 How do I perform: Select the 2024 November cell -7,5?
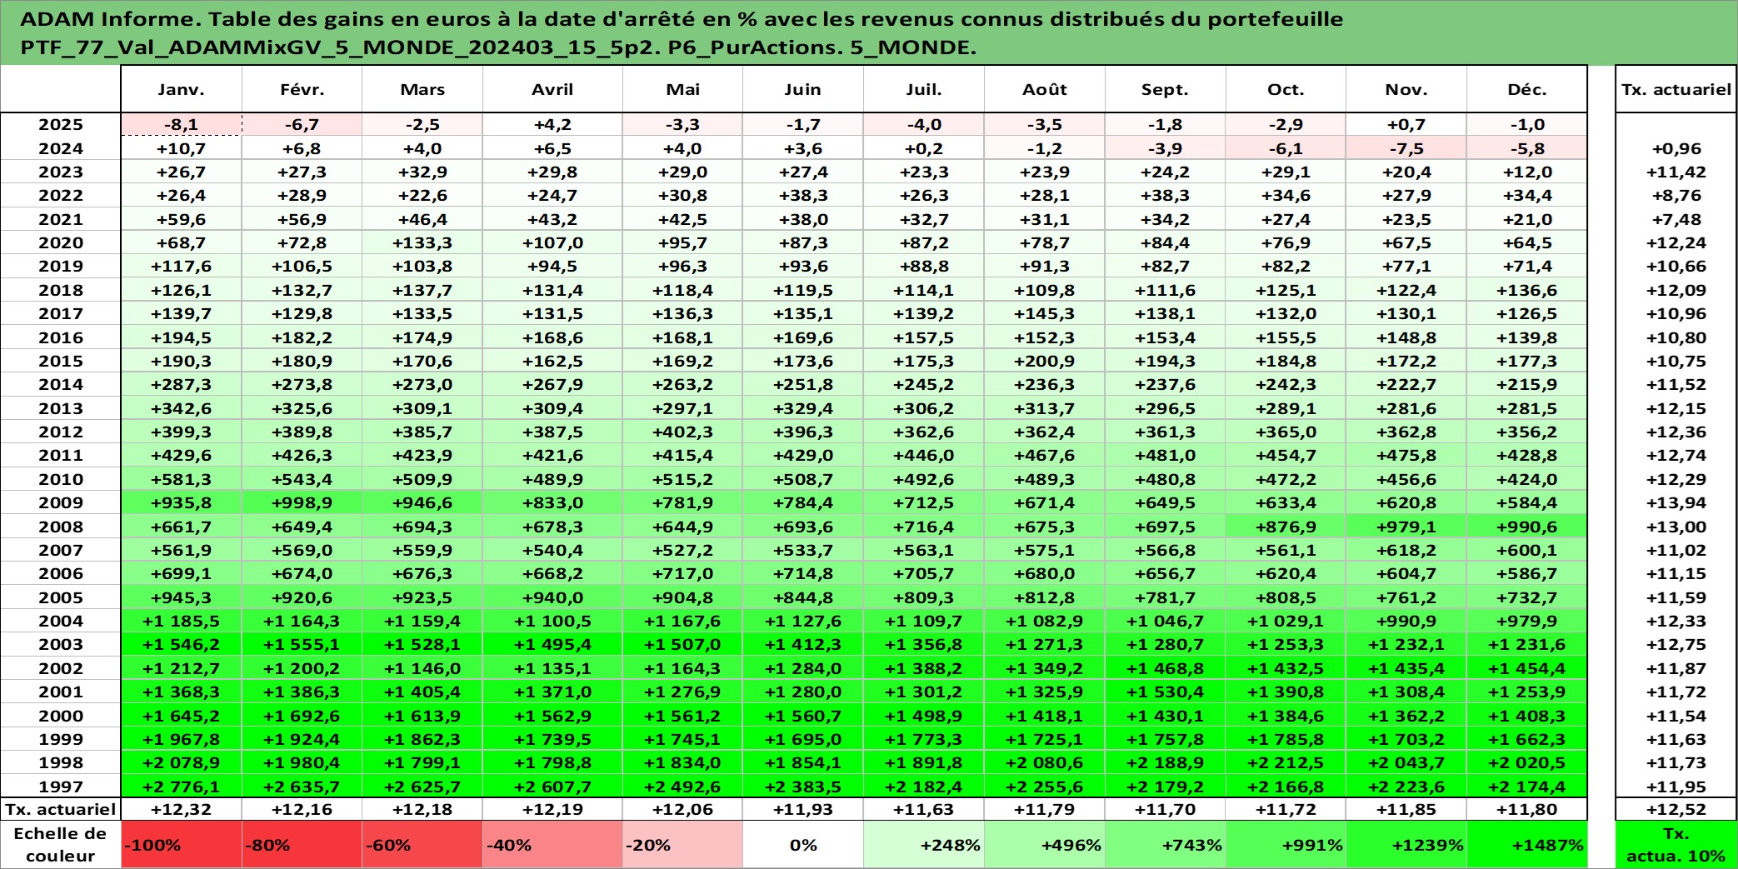point(1406,148)
